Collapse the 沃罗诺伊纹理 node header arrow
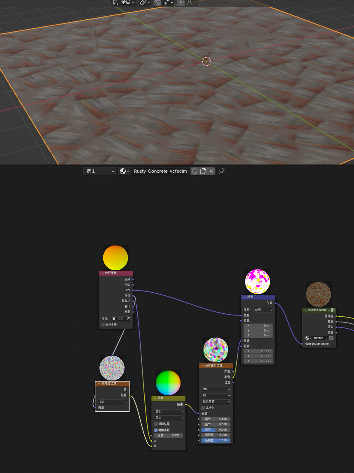 coord(202,365)
